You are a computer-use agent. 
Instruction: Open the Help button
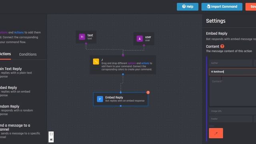[188, 7]
